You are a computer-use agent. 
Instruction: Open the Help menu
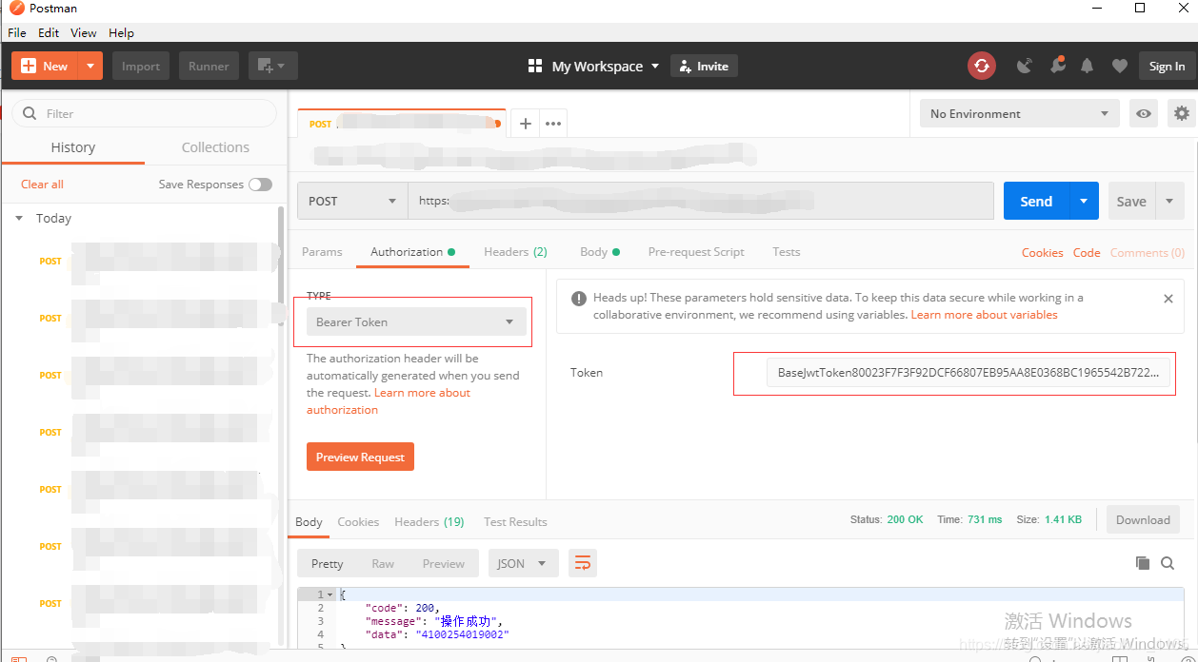coord(121,32)
